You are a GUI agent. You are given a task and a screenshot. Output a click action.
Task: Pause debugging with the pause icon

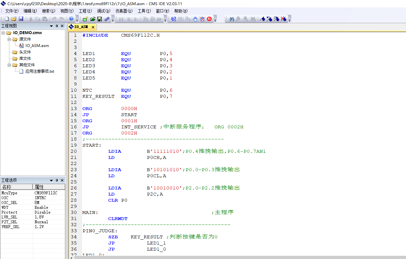click(x=128, y=19)
